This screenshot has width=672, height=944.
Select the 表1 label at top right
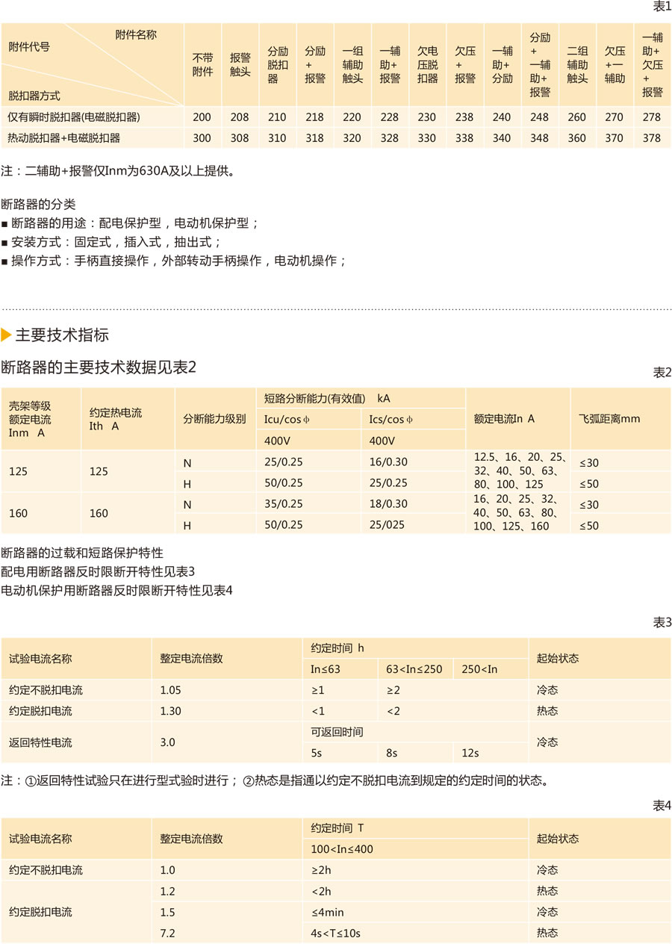click(662, 7)
